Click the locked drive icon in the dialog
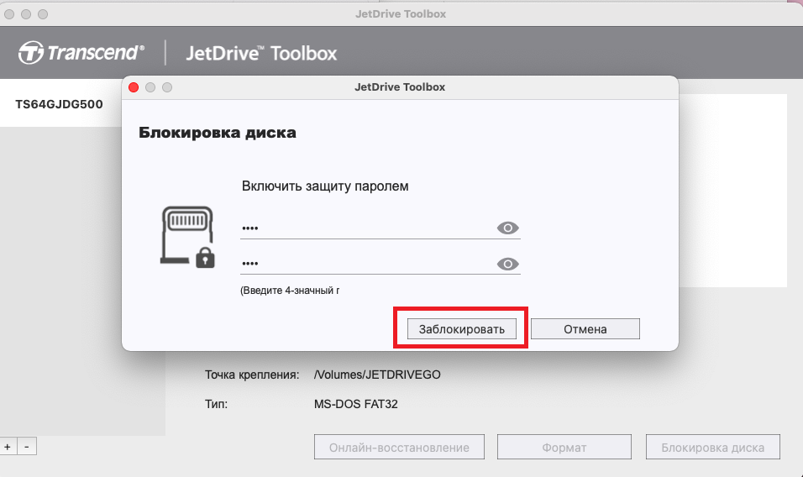This screenshot has width=803, height=477. pyautogui.click(x=187, y=237)
